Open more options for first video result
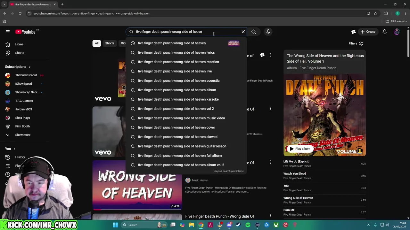 (x=271, y=55)
